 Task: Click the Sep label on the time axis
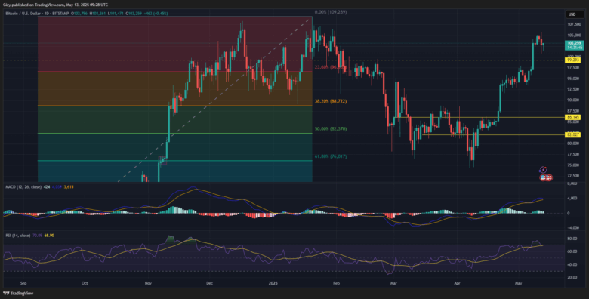click(x=23, y=284)
